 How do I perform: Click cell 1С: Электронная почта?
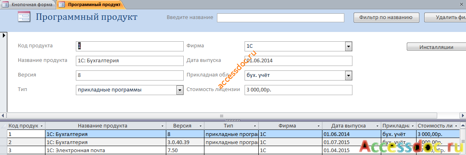point(105,151)
